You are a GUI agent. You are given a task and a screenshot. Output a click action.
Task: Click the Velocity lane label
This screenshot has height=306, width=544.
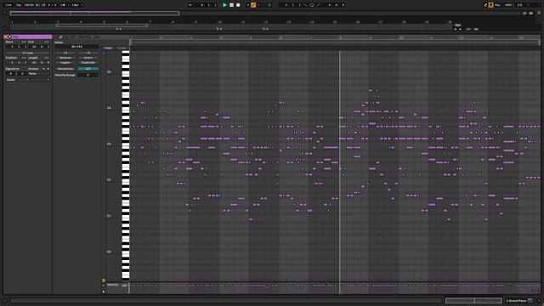[x=112, y=285]
